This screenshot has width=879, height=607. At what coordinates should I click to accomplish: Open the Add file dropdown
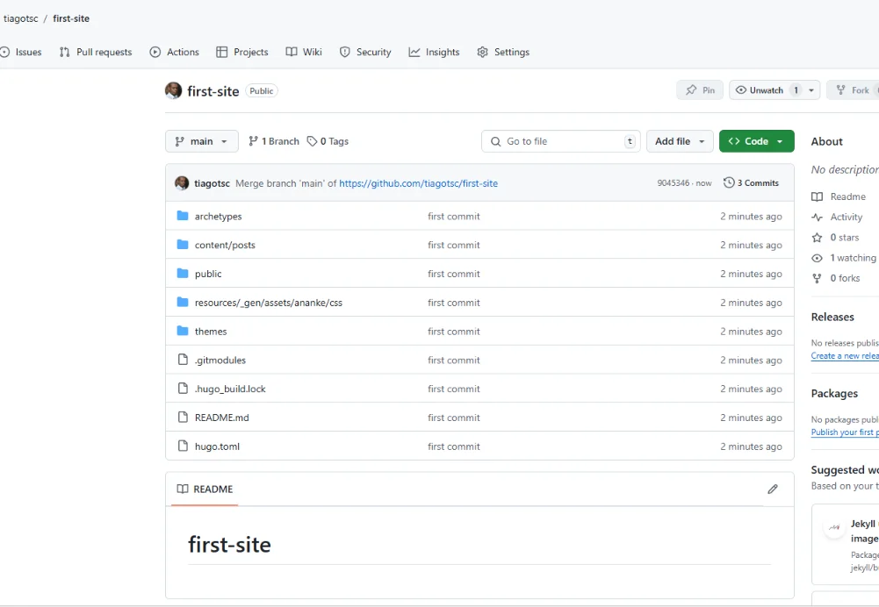pyautogui.click(x=680, y=140)
